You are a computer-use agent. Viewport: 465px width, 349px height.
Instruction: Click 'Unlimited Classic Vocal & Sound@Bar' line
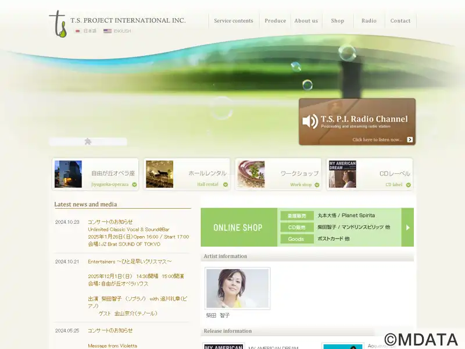[128, 229]
